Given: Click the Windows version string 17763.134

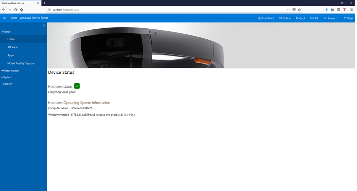Looking at the screenshot, I should [103, 115].
